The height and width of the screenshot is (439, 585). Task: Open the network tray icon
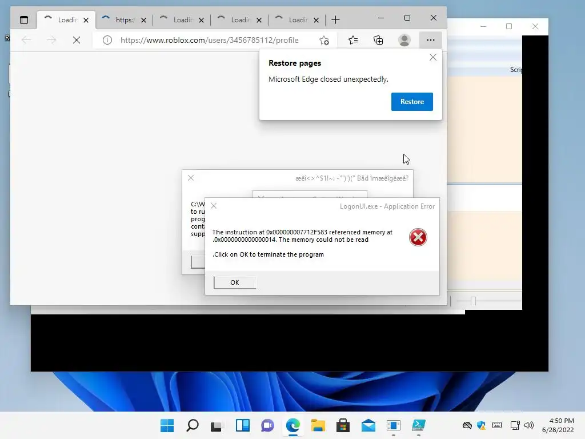click(515, 425)
